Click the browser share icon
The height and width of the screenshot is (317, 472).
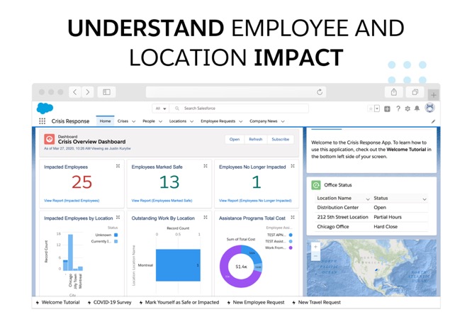pyautogui.click(x=394, y=92)
